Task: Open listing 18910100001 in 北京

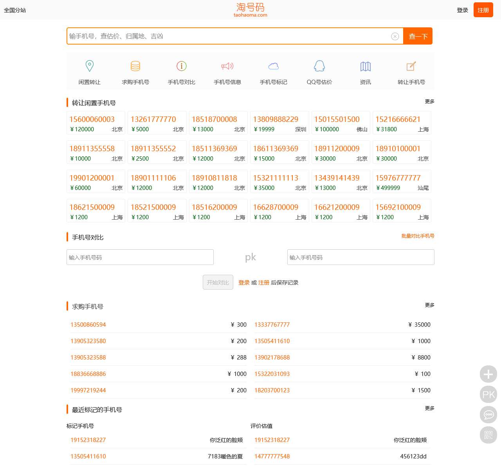Action: tap(402, 152)
